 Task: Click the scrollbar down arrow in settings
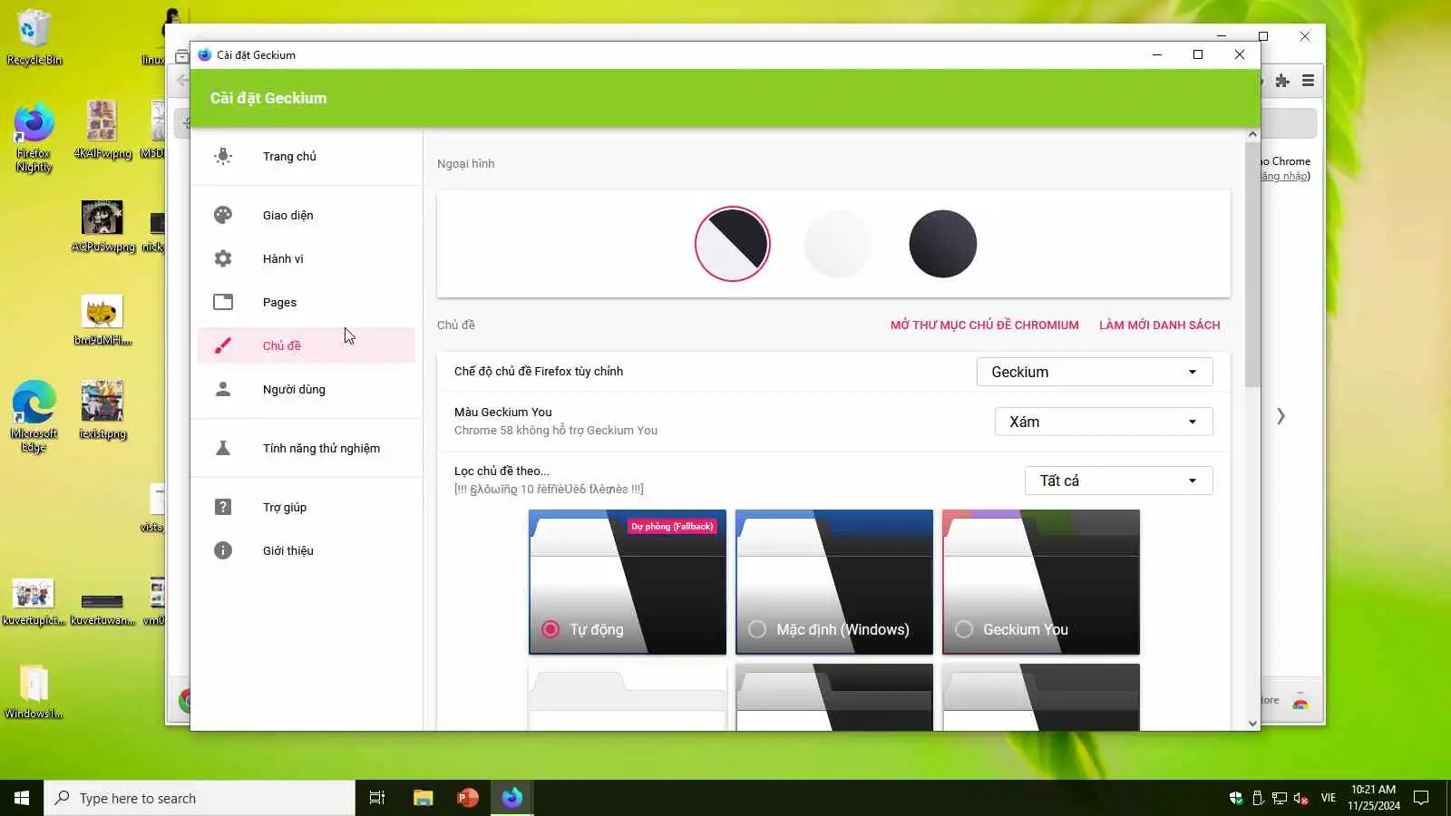(1252, 724)
